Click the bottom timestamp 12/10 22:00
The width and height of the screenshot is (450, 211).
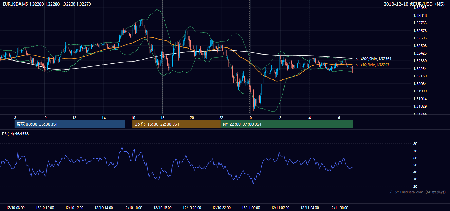[221, 208]
